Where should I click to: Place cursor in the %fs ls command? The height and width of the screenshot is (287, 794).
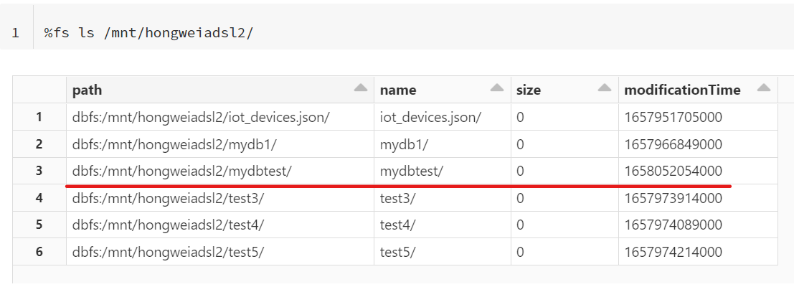[x=148, y=34]
